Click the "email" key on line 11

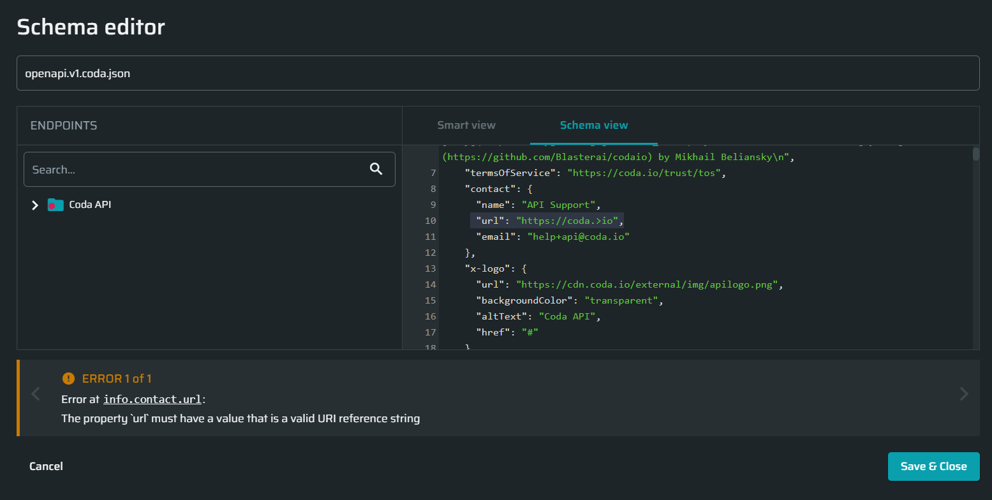(x=496, y=237)
